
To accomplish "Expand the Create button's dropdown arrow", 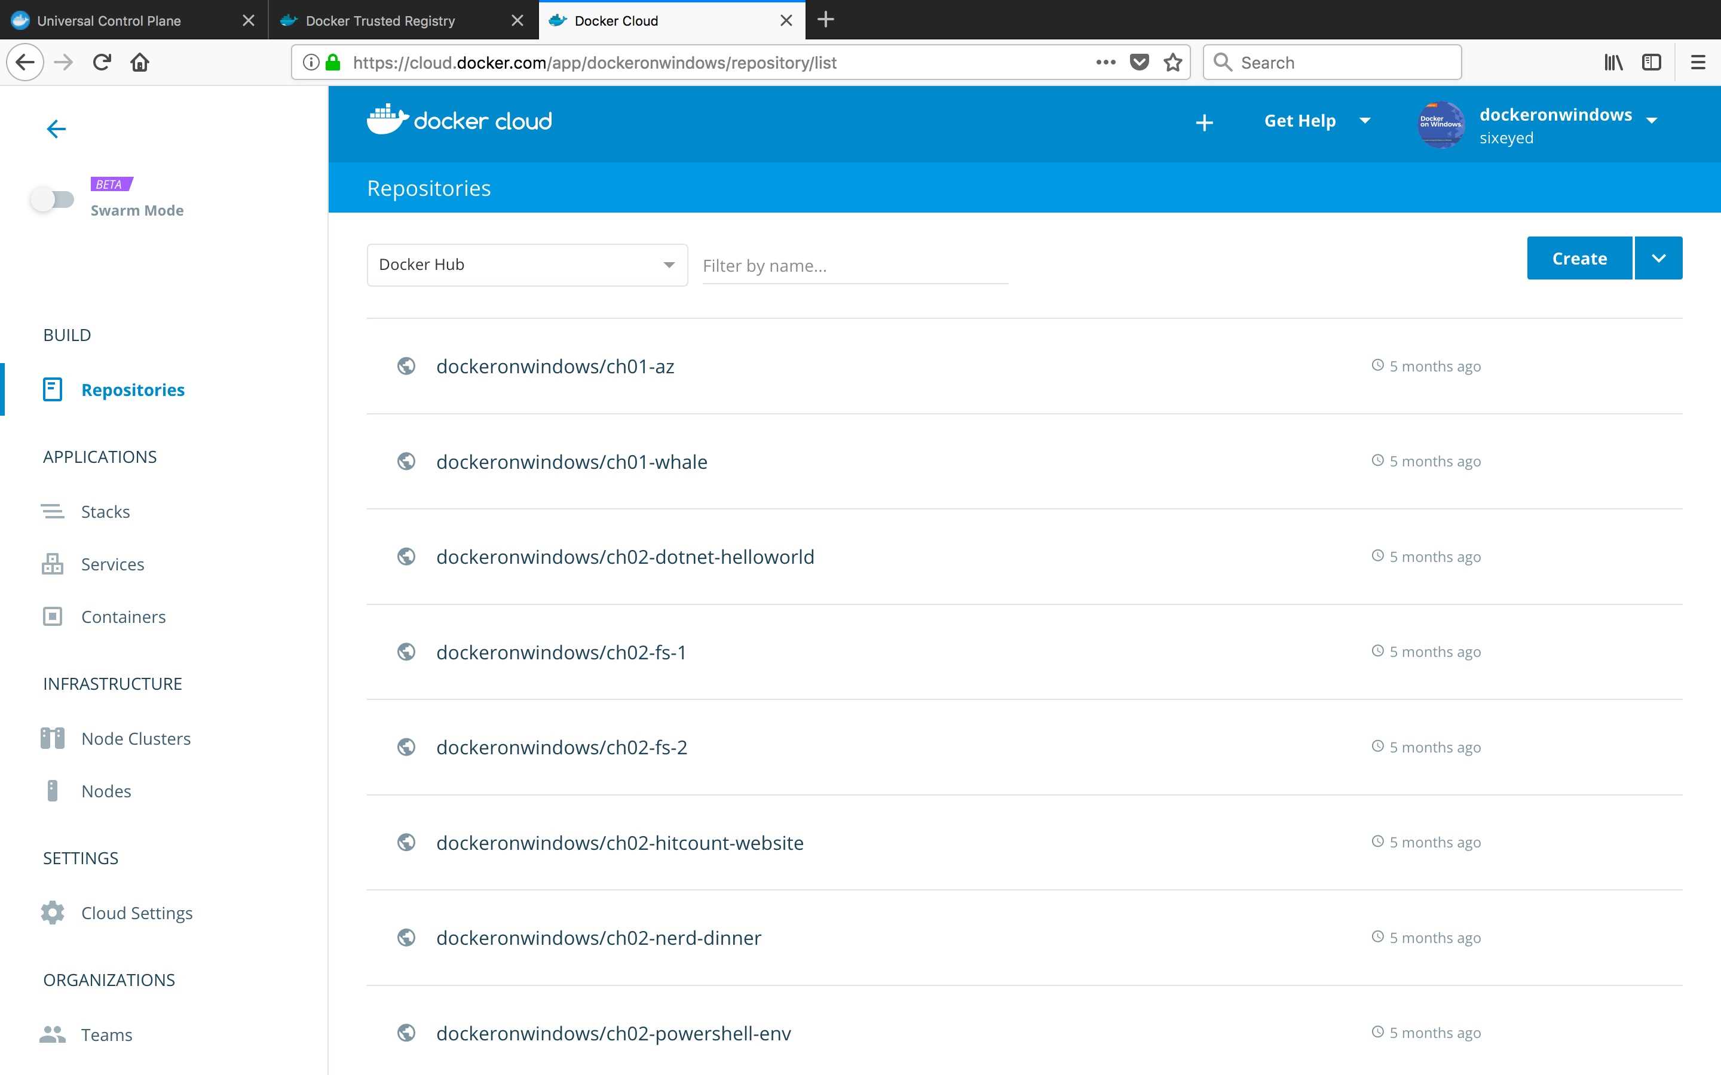I will (x=1658, y=257).
